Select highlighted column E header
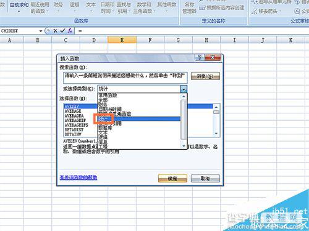The image size is (309, 231). [x=122, y=40]
